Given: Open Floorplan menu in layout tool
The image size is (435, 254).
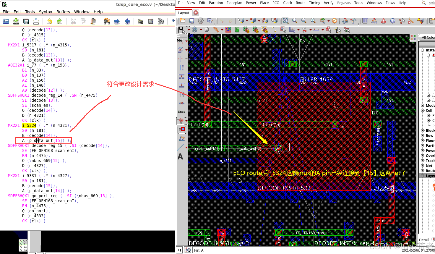Looking at the screenshot, I should click(234, 3).
